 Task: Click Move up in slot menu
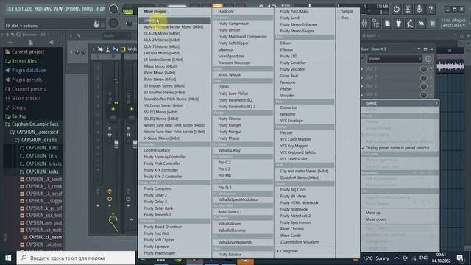[x=373, y=213]
